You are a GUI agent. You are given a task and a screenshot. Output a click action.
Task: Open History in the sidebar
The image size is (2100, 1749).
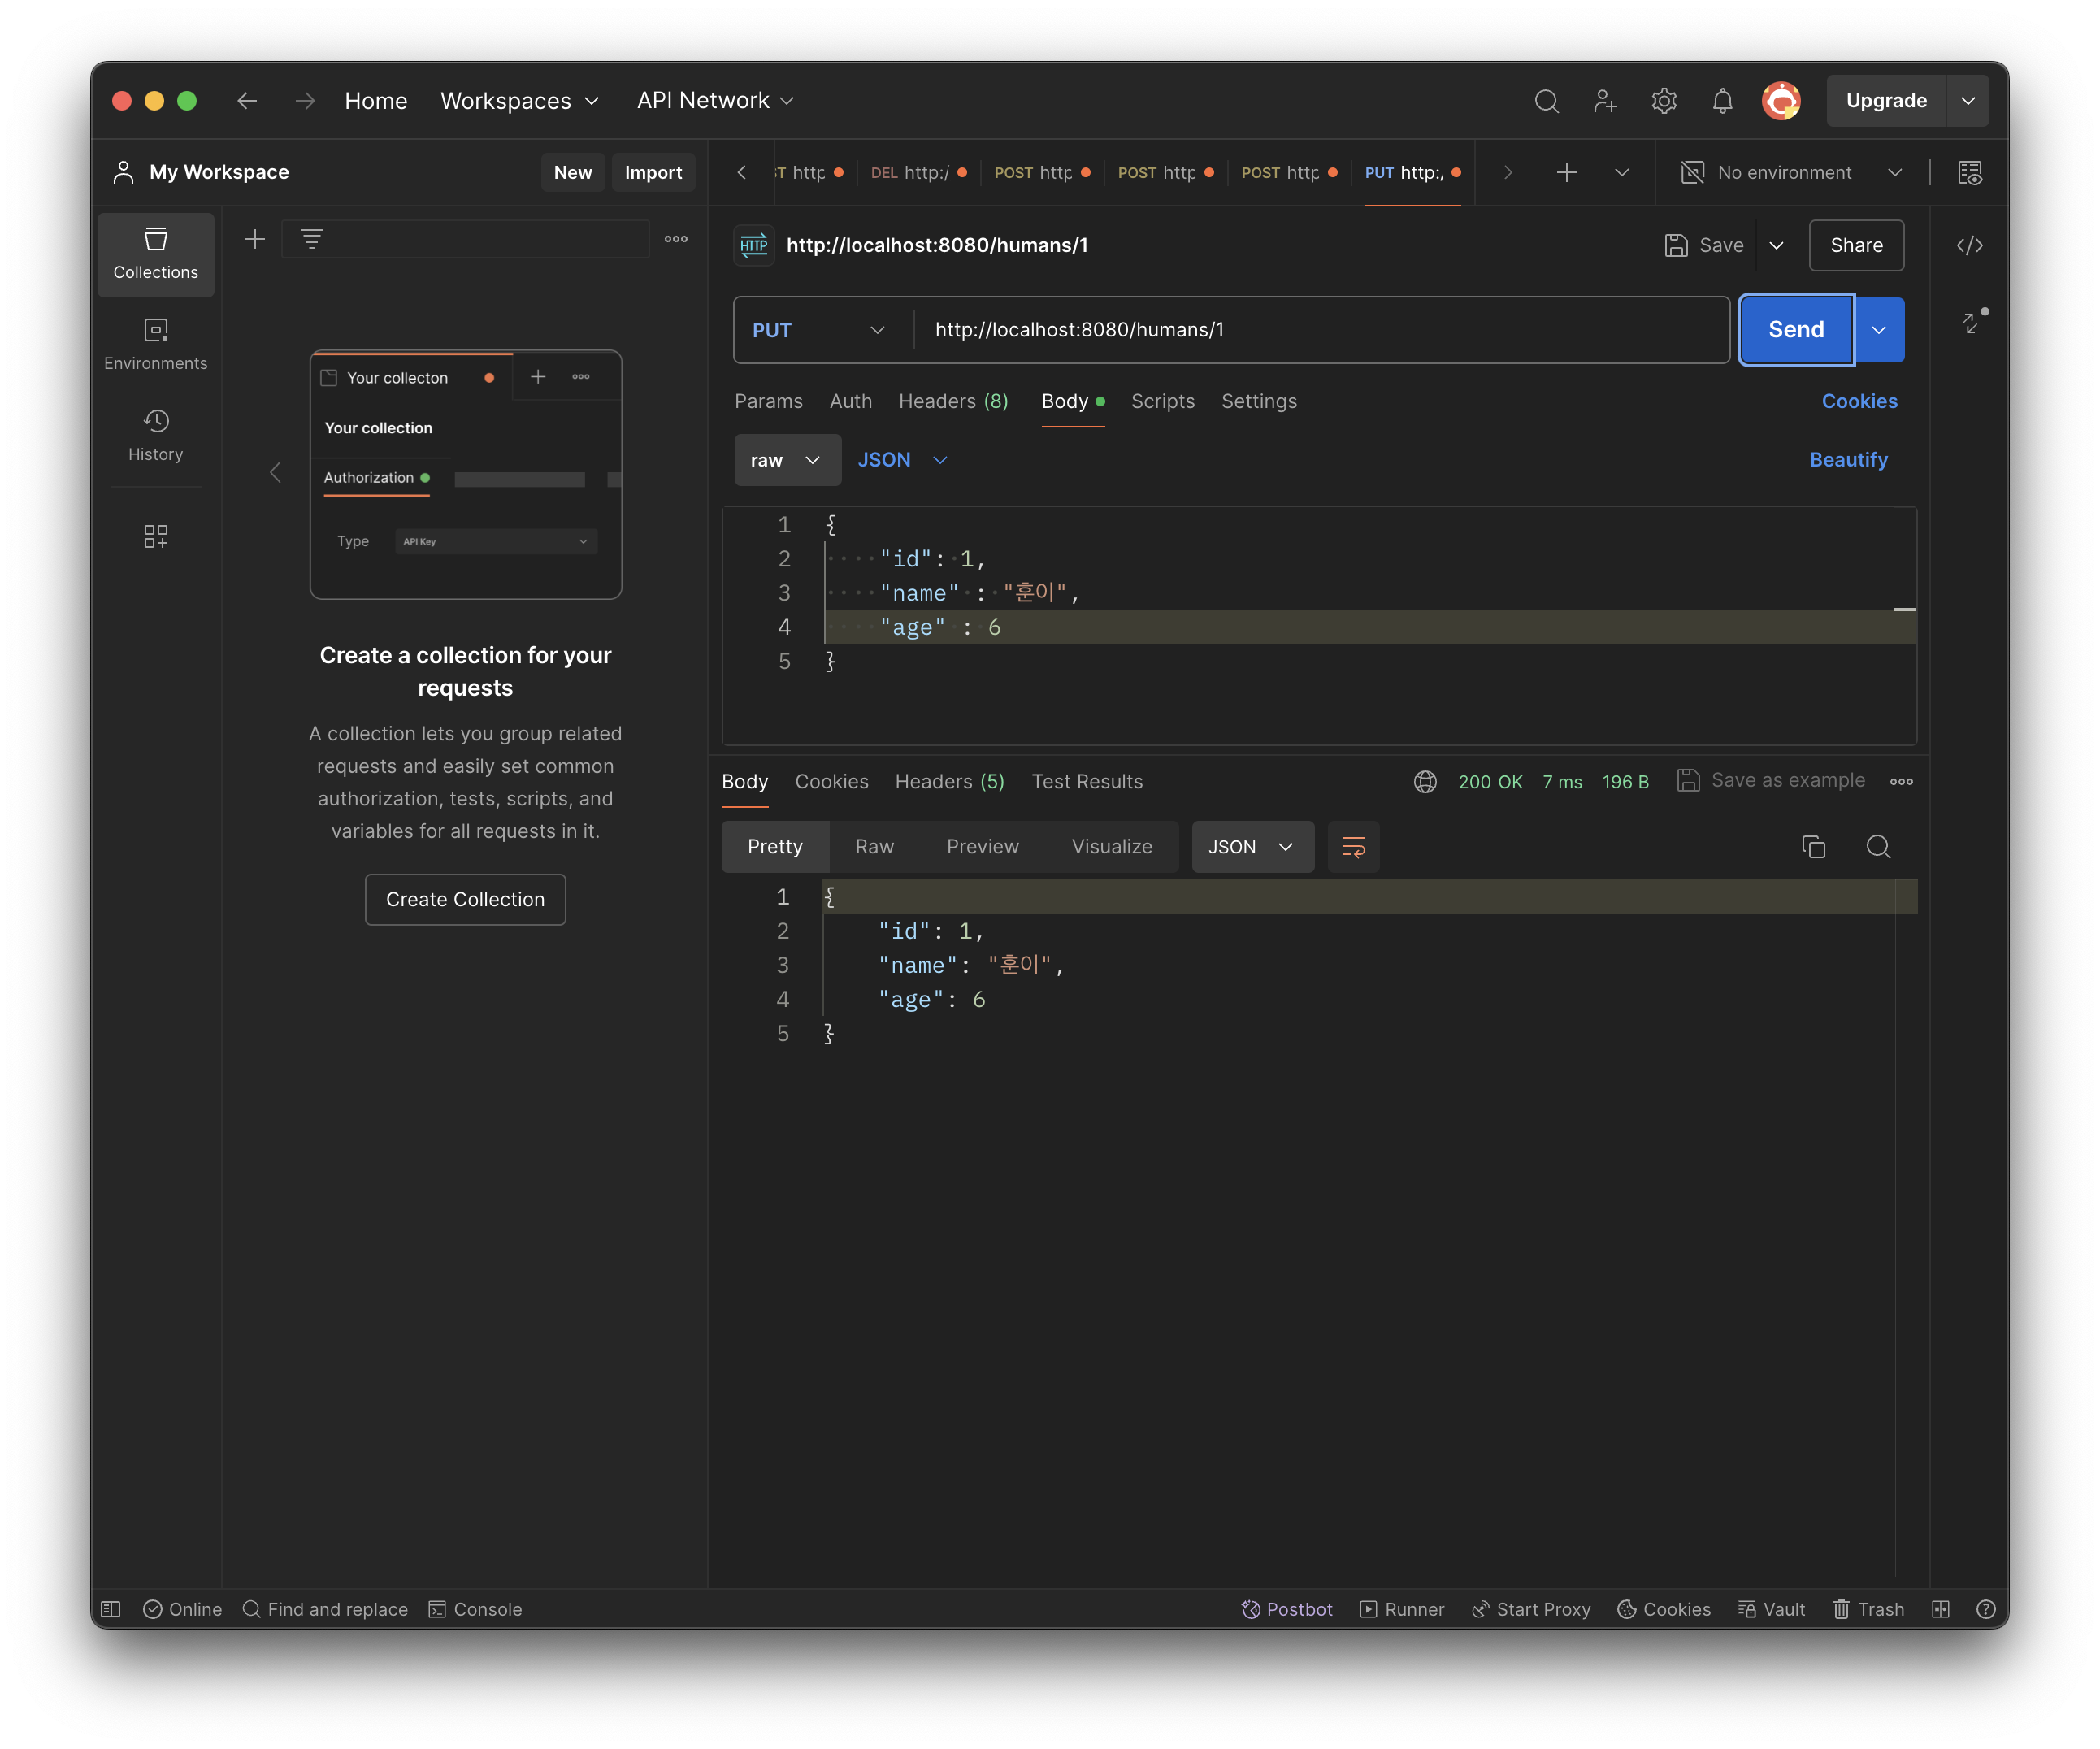coord(155,435)
